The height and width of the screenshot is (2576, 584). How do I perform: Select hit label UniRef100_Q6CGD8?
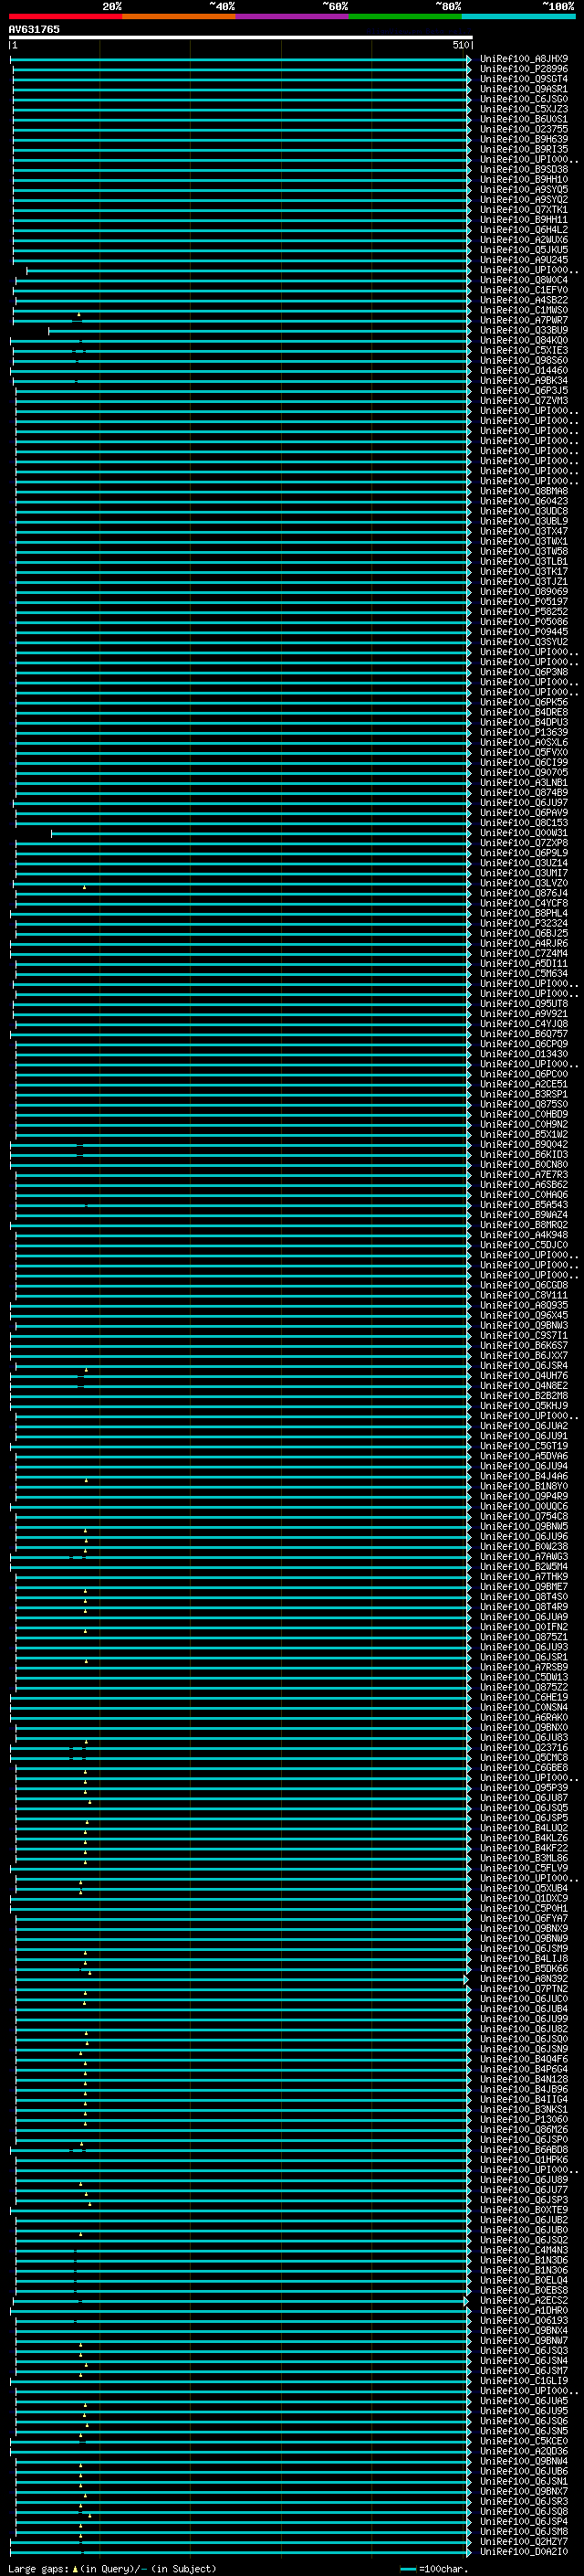[524, 1285]
